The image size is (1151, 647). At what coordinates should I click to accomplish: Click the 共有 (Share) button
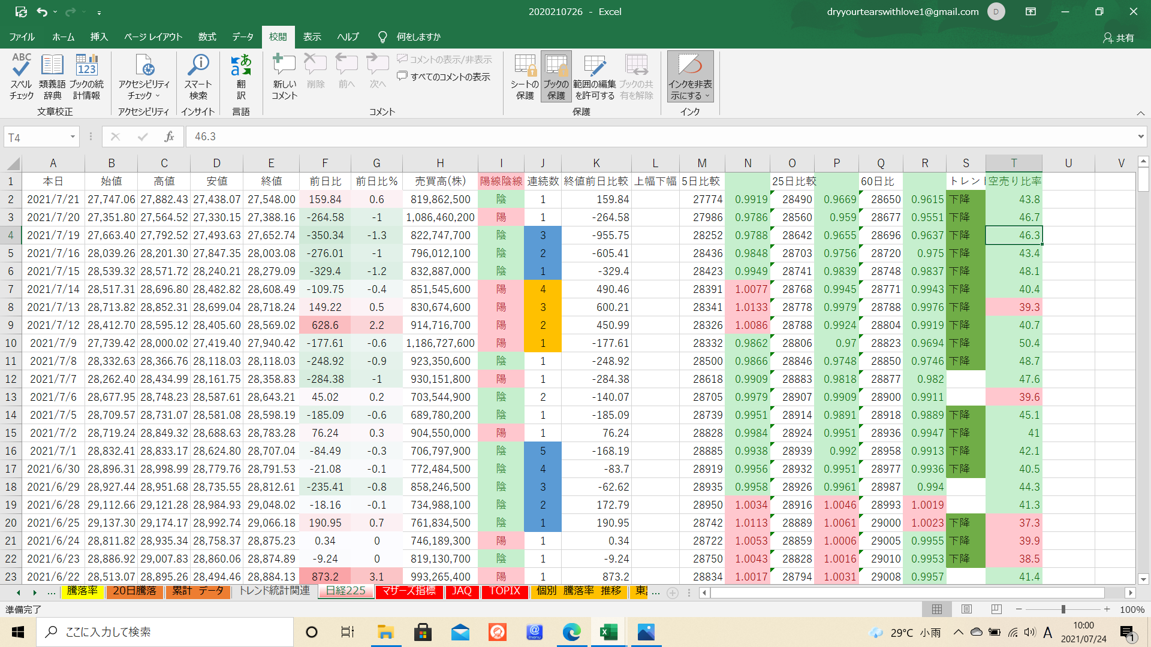click(x=1119, y=38)
